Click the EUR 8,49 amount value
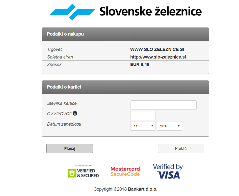The width and height of the screenshot is (239, 196). 140,65
